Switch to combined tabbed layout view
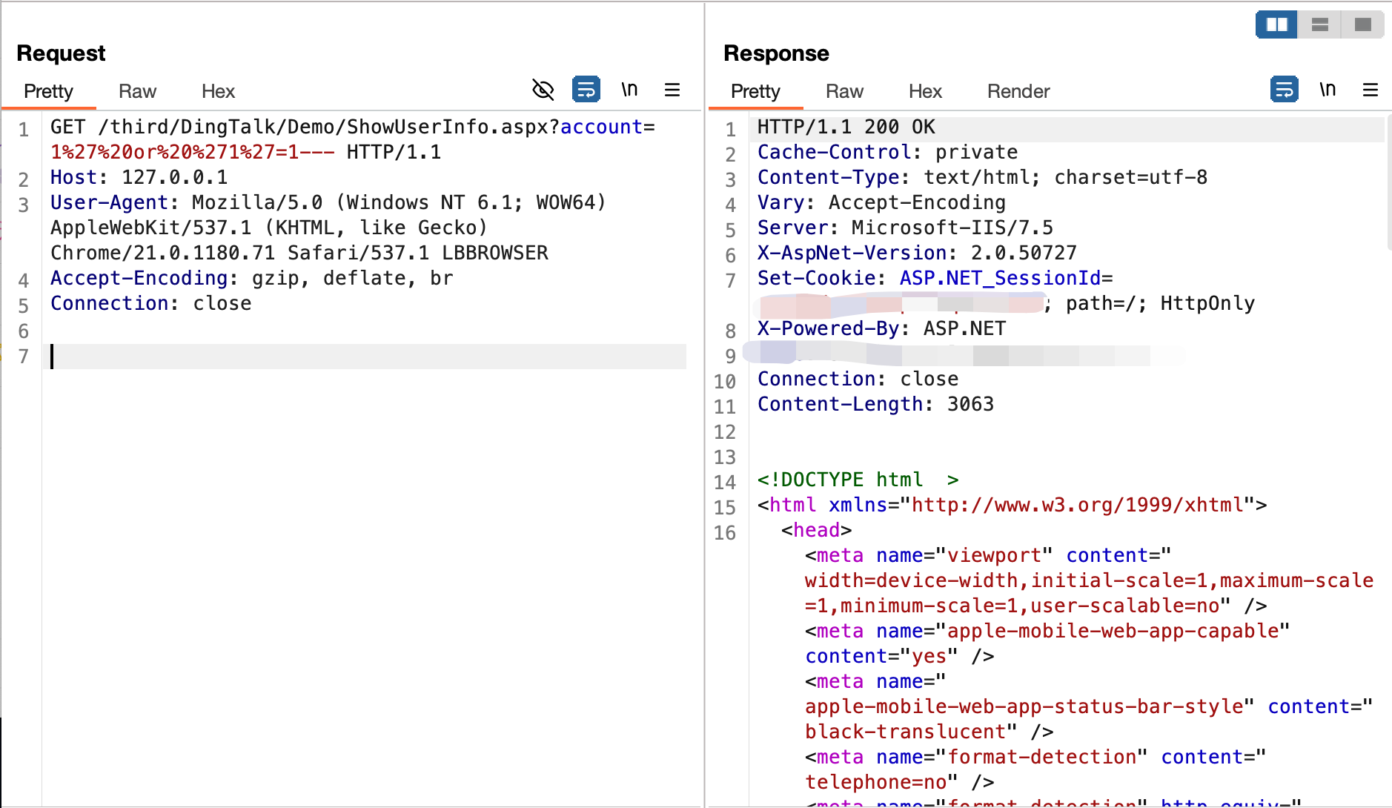Image resolution: width=1392 pixels, height=808 pixels. click(x=1362, y=24)
